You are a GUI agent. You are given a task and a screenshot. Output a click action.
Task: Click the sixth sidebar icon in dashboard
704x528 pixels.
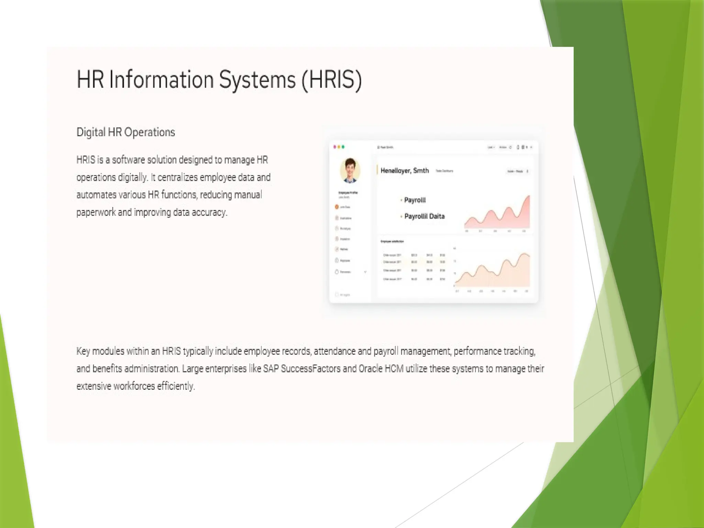point(337,260)
